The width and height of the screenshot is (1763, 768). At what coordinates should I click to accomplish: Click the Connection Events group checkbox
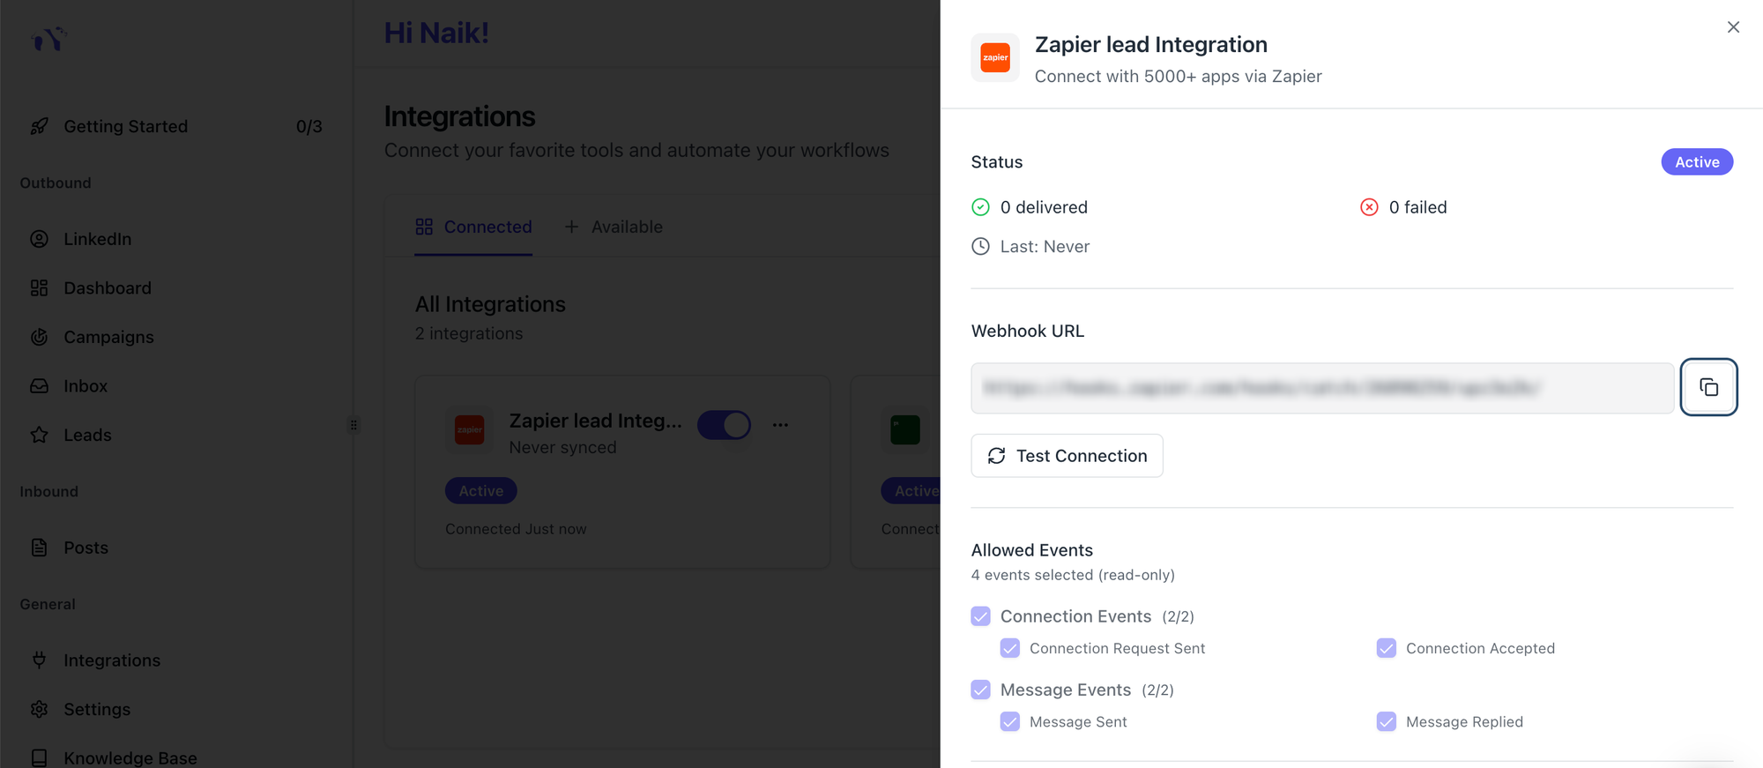[980, 615]
